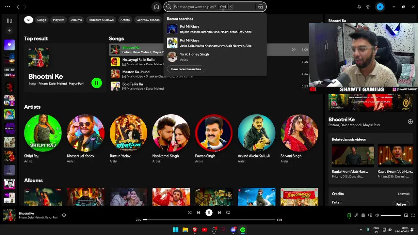Mute the Spotify volume
This screenshot has width=418, height=235.
click(x=377, y=215)
